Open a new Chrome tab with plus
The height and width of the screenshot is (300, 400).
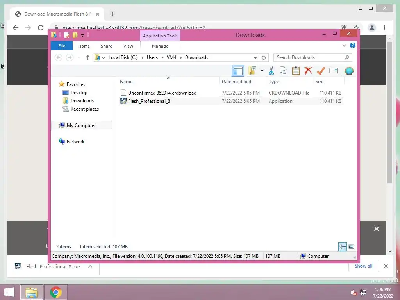click(x=112, y=14)
